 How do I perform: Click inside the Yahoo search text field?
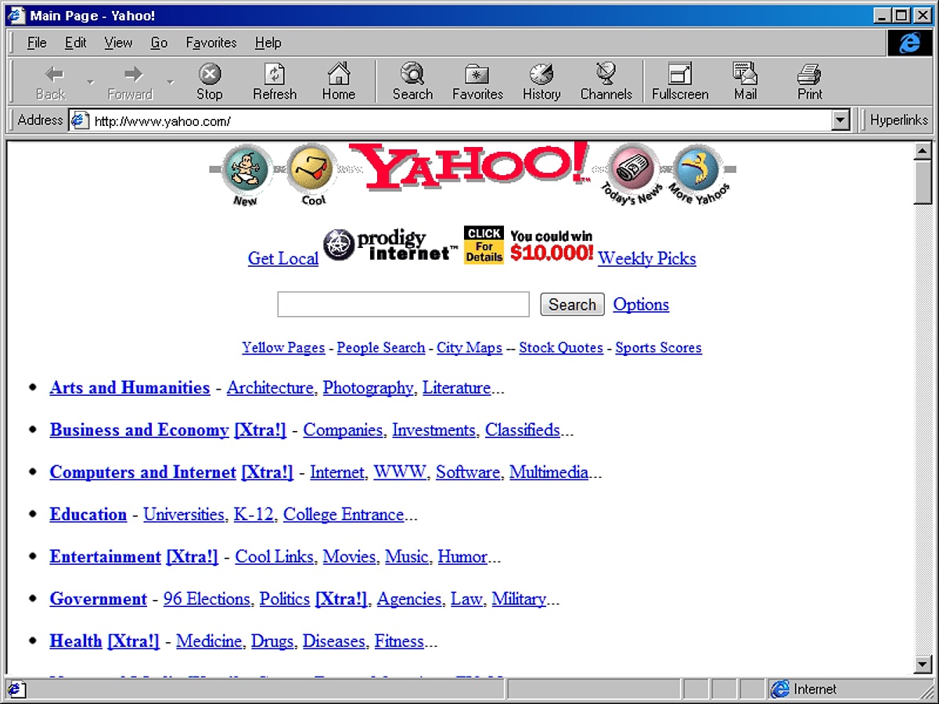(x=403, y=304)
